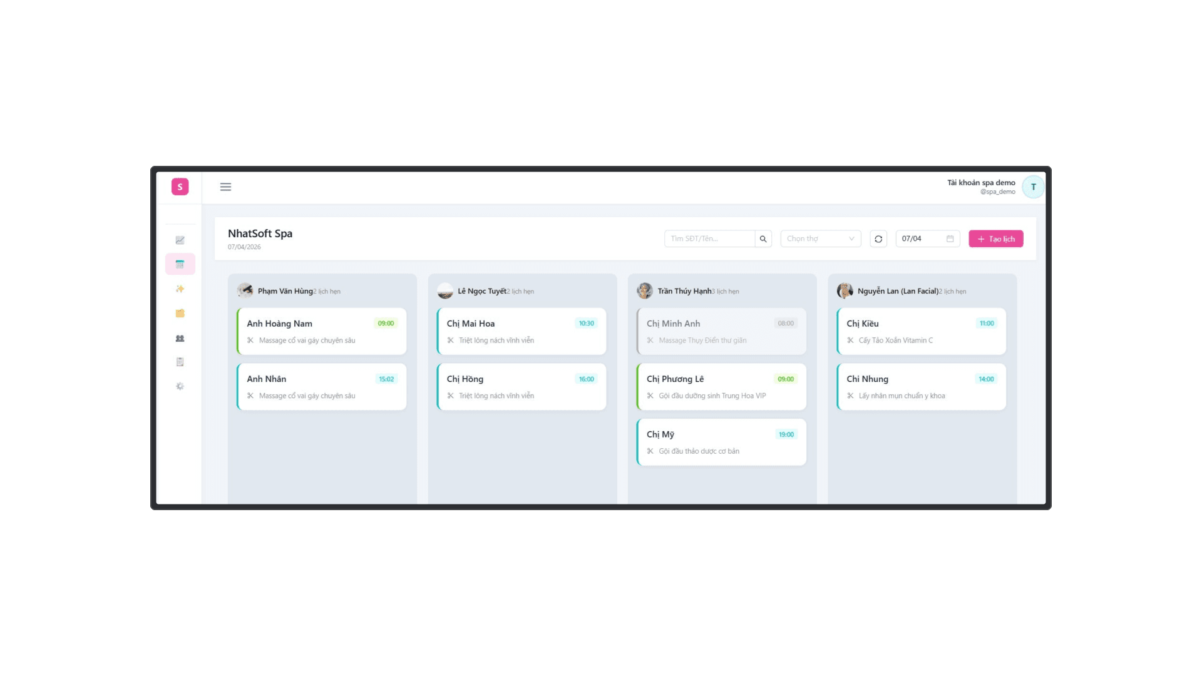1202x676 pixels.
Task: Open the clipboard report sidebar icon
Action: tap(180, 362)
